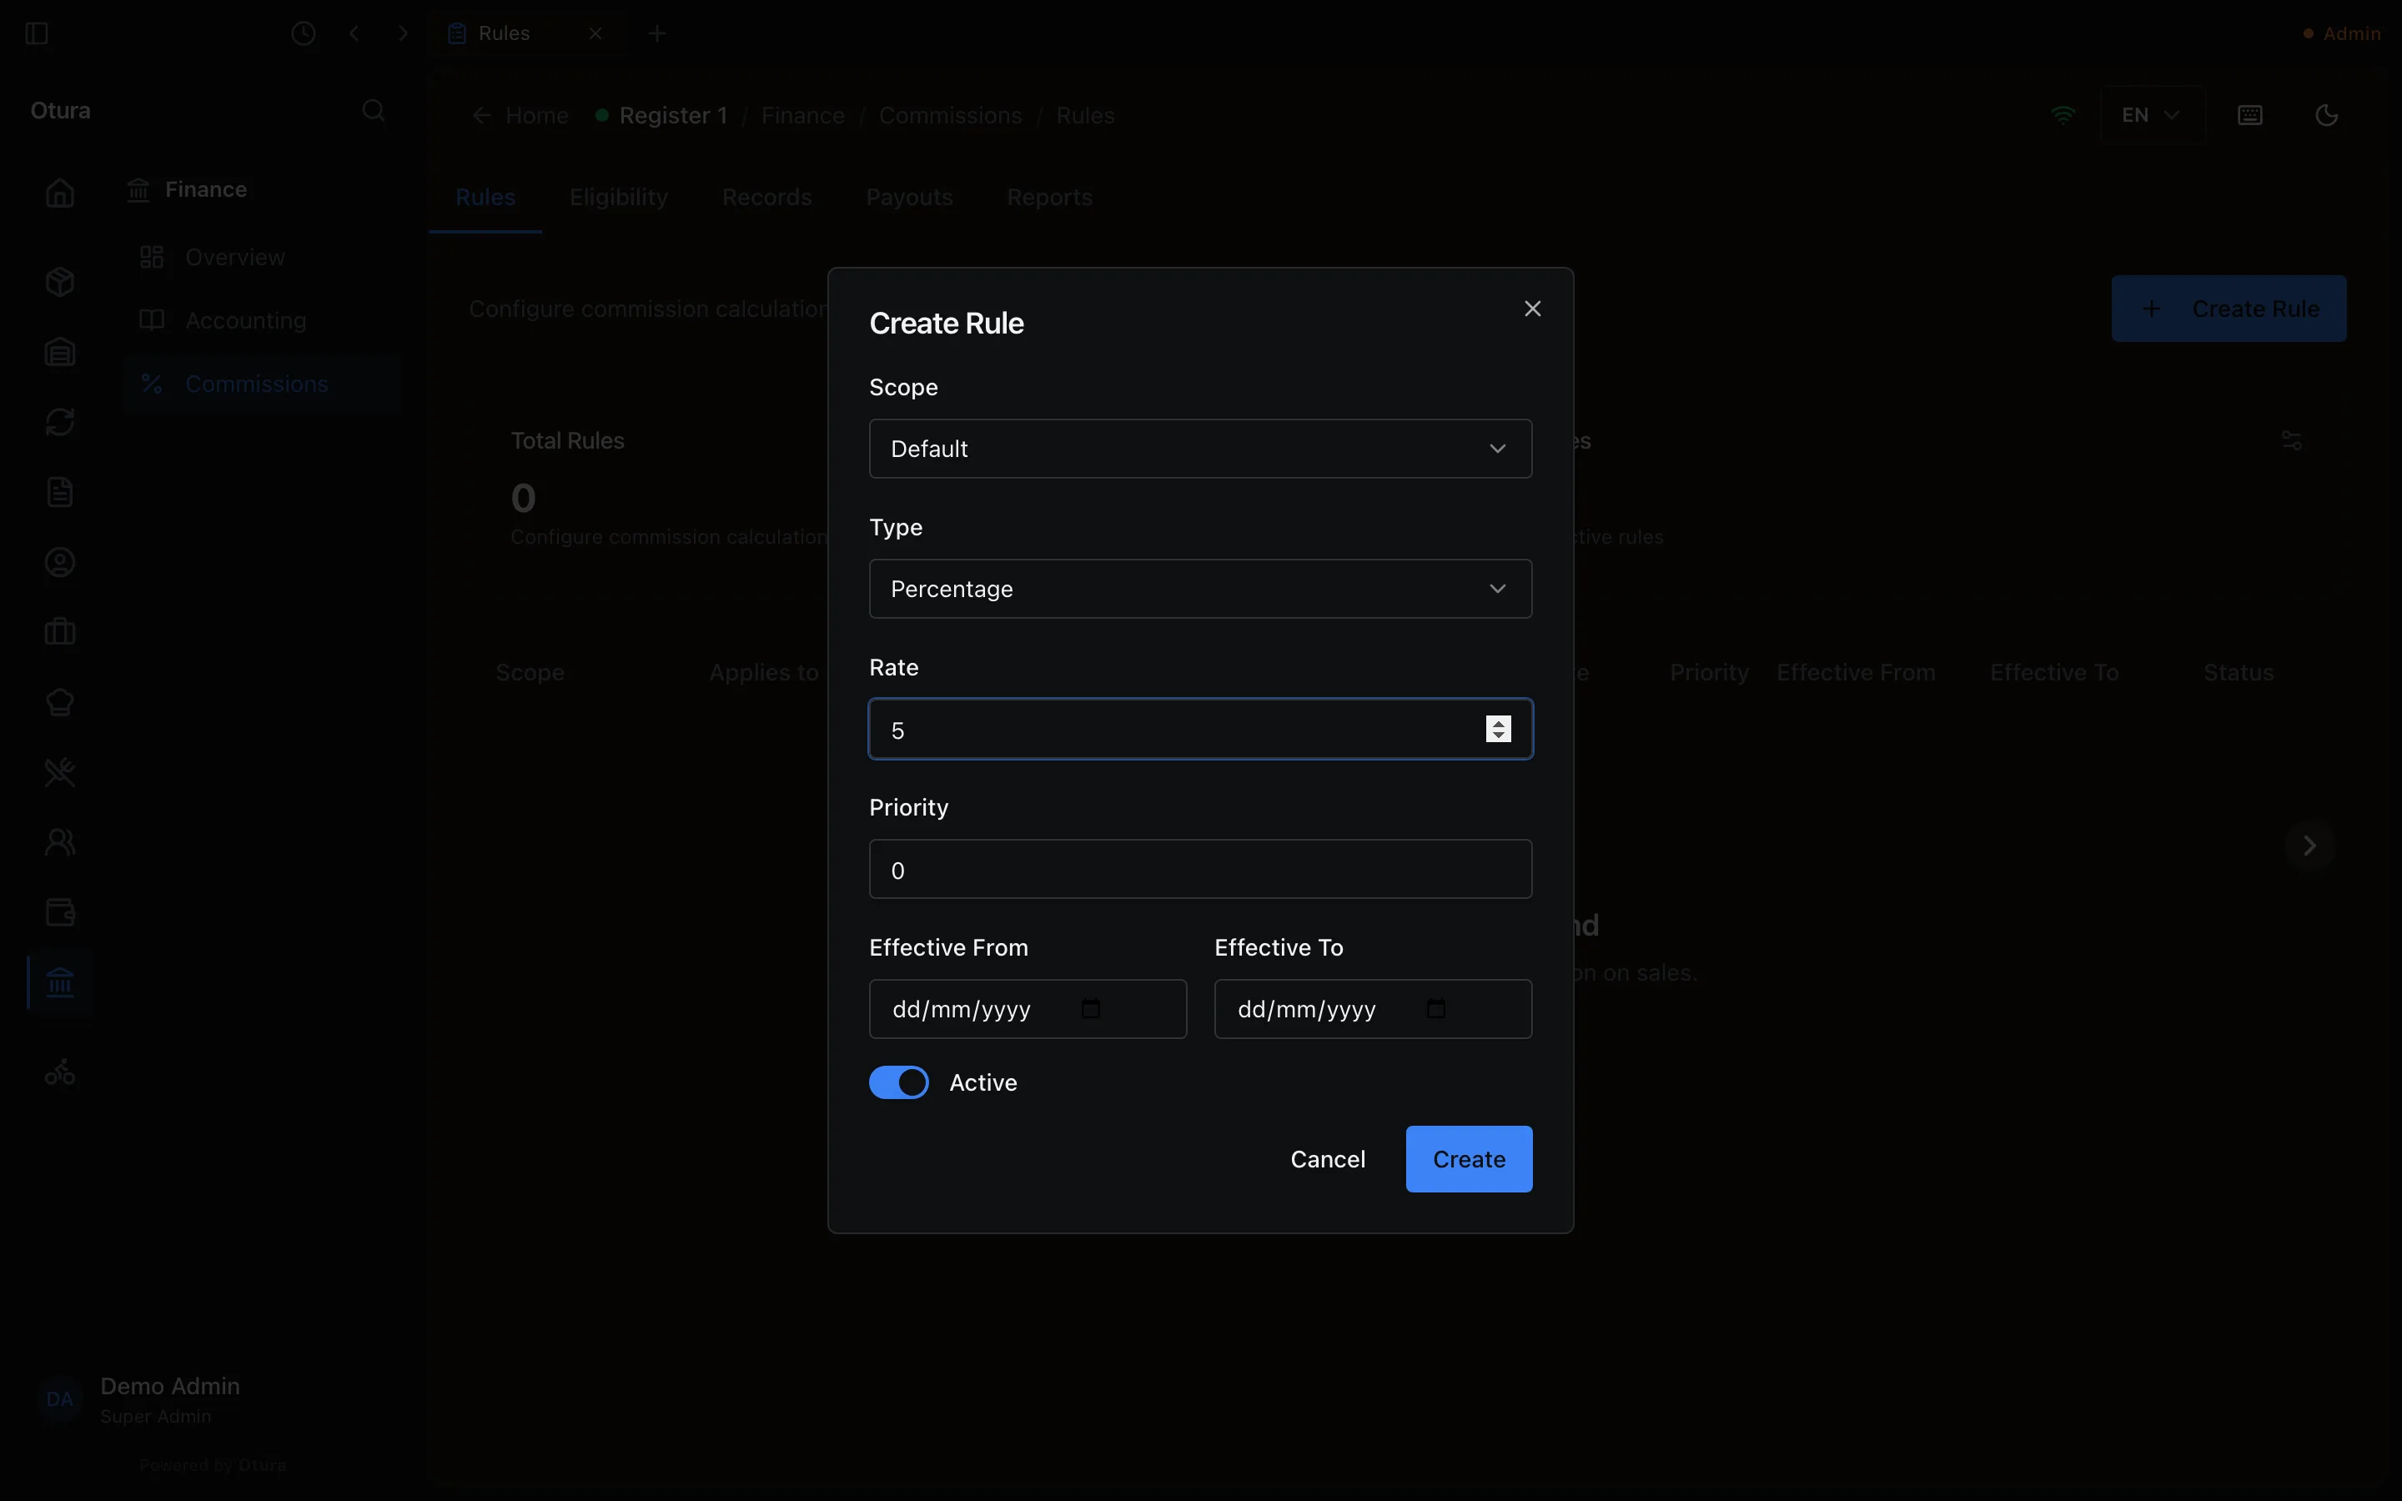Switch to the Reports tab
The image size is (2402, 1501).
(x=1049, y=198)
